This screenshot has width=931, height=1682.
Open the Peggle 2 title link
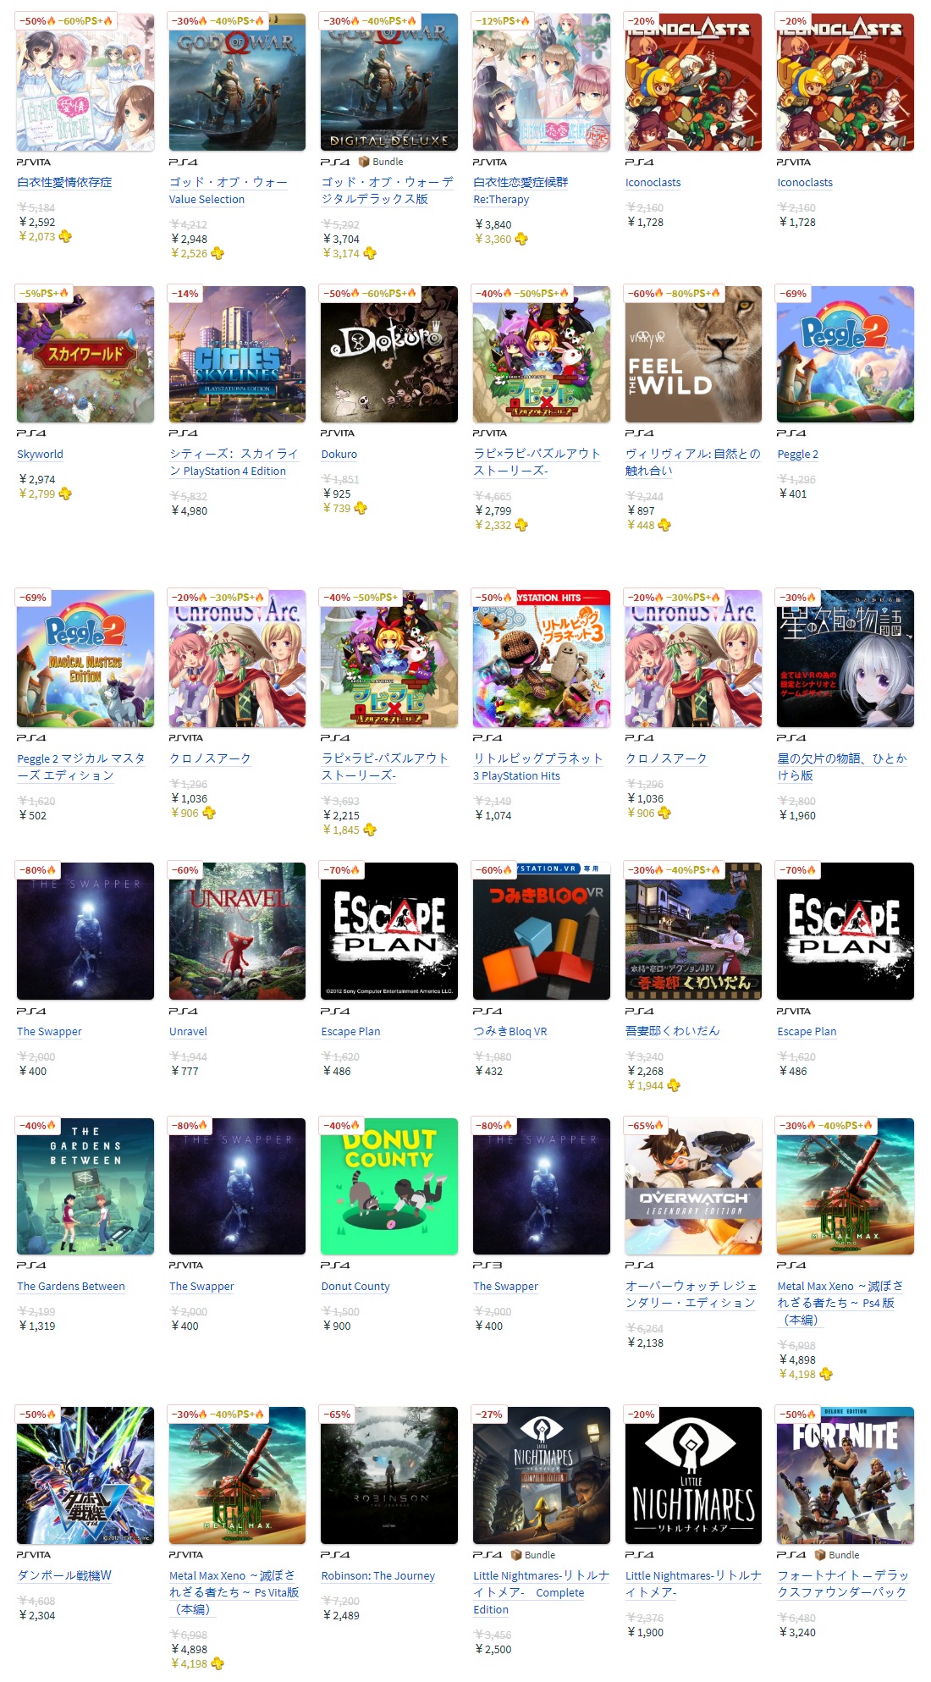coord(797,455)
